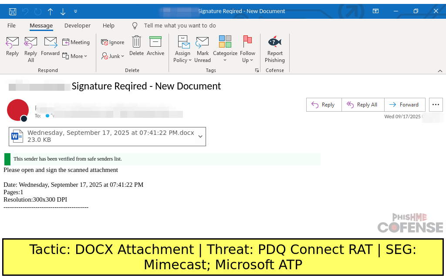Click the Tell me what you want search box
Viewport: 446px width, 278px height.
[x=179, y=26]
